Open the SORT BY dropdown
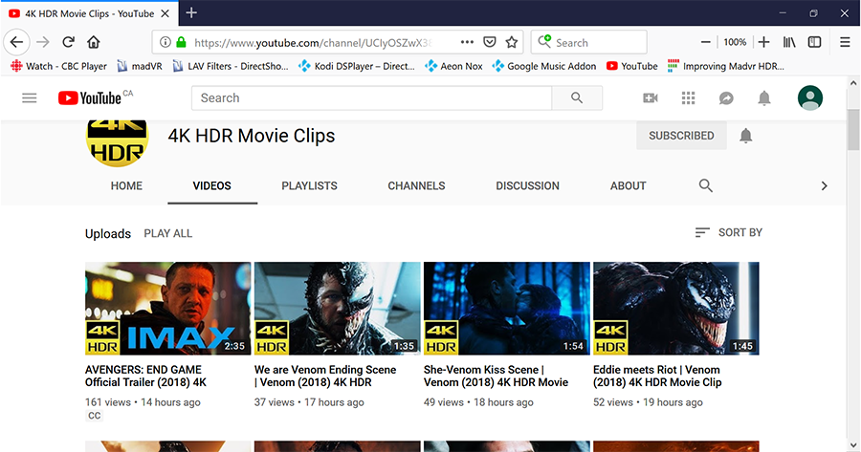 [729, 232]
